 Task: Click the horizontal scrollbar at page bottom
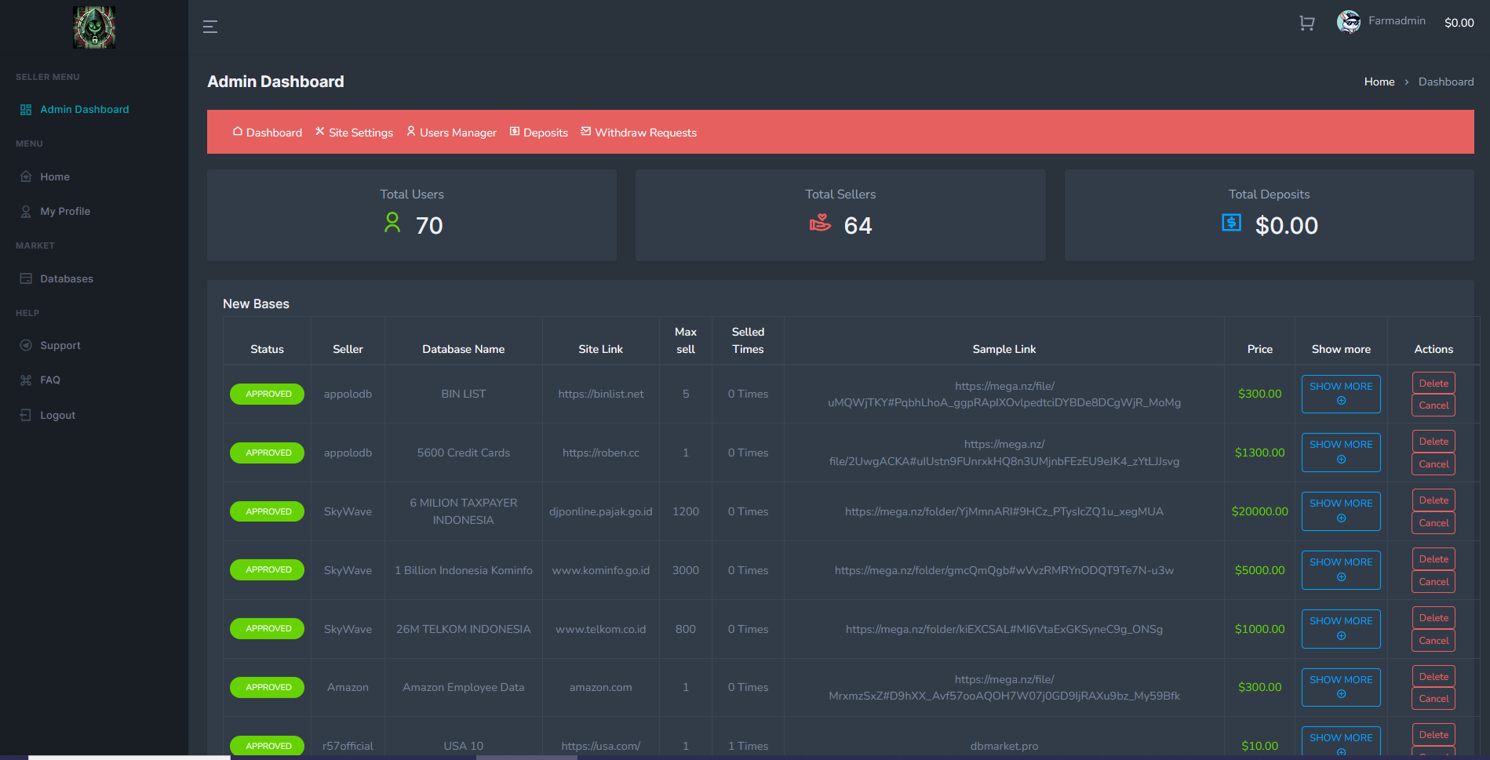point(526,757)
